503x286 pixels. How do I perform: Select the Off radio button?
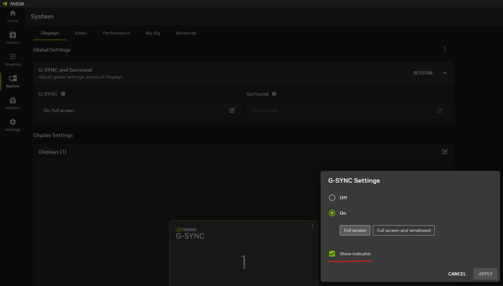pos(332,198)
